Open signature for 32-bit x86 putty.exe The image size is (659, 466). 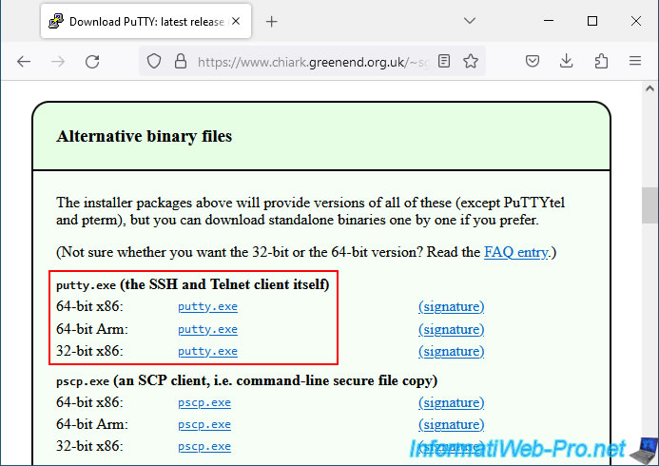[x=452, y=351]
